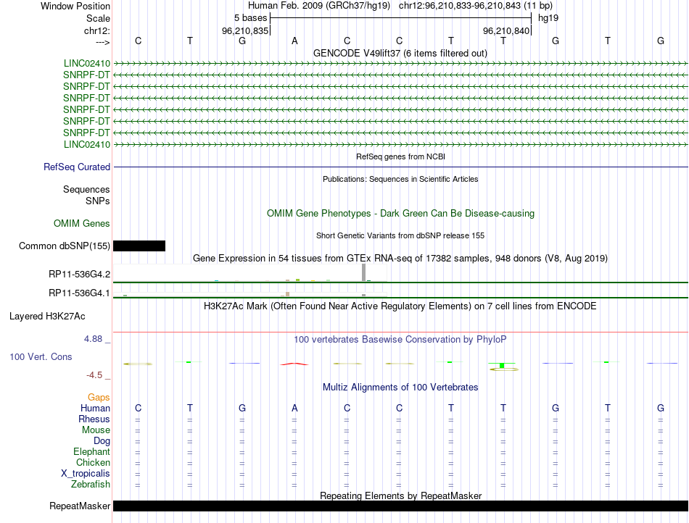Open RefSeq genes from NCBI title
The height and width of the screenshot is (523, 689).
pyautogui.click(x=400, y=156)
